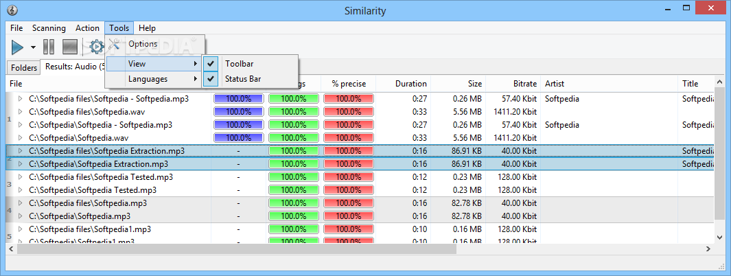Click group number 1 in the left margin
The image size is (731, 276).
point(10,119)
